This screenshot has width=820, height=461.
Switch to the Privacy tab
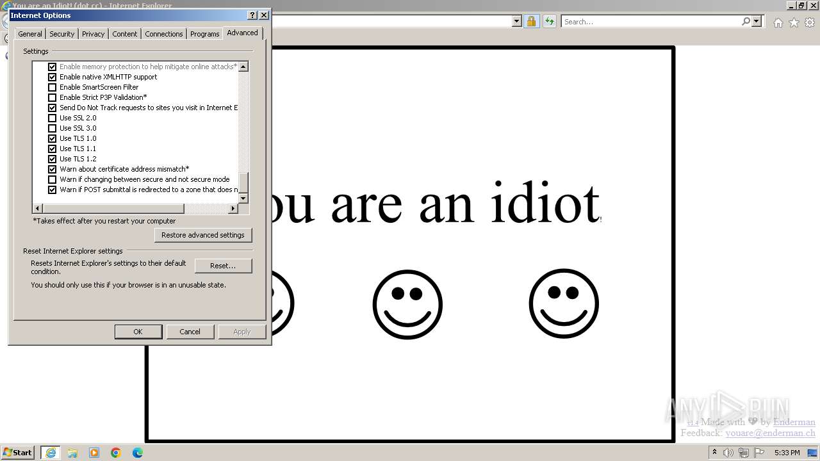(93, 34)
